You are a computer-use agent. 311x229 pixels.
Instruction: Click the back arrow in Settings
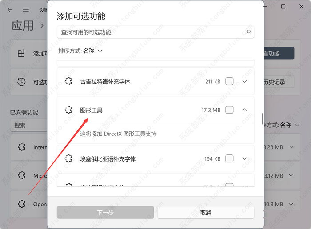click(x=10, y=10)
